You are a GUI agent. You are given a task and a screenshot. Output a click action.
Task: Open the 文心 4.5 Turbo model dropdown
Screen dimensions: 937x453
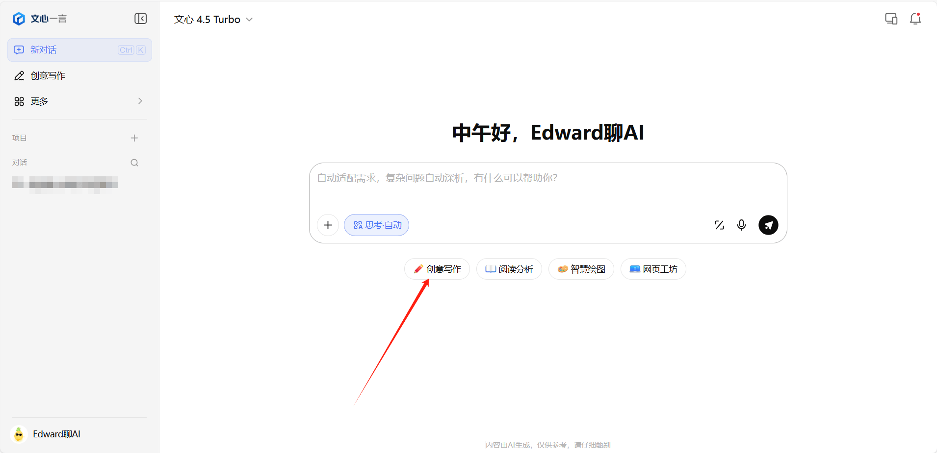(213, 20)
